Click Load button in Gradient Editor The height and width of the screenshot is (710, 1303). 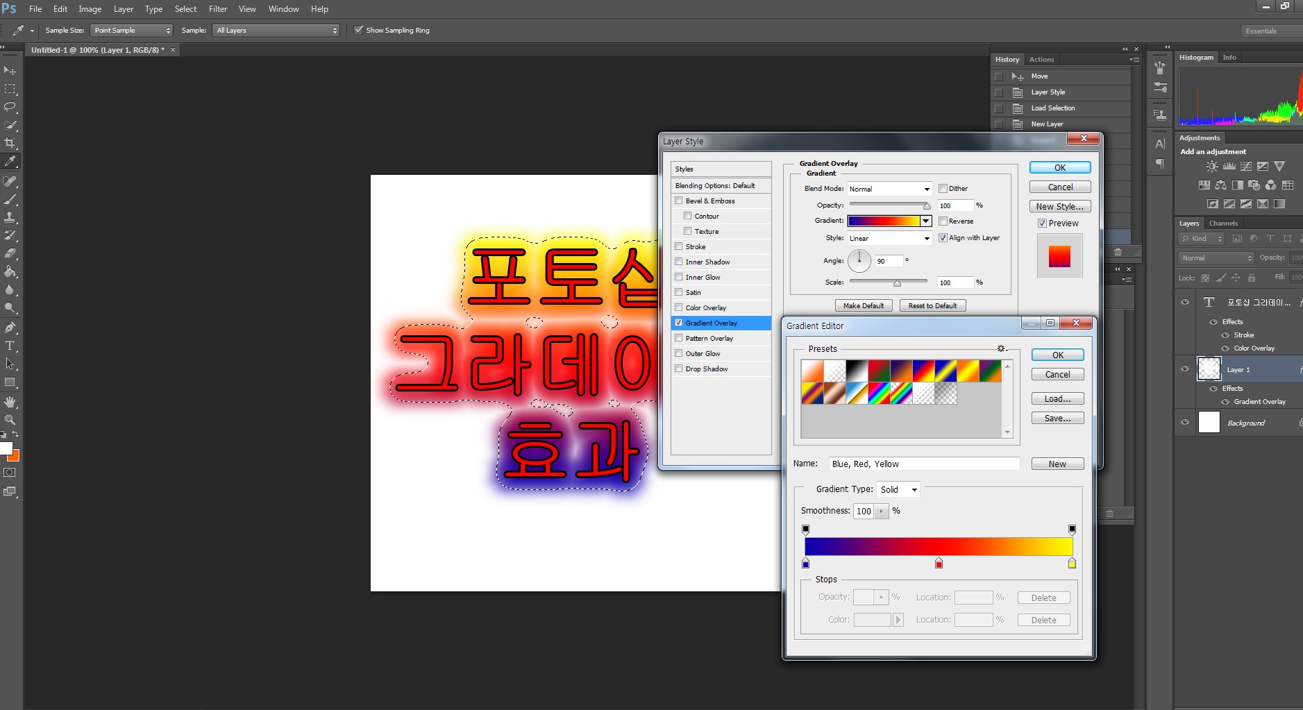coord(1058,398)
